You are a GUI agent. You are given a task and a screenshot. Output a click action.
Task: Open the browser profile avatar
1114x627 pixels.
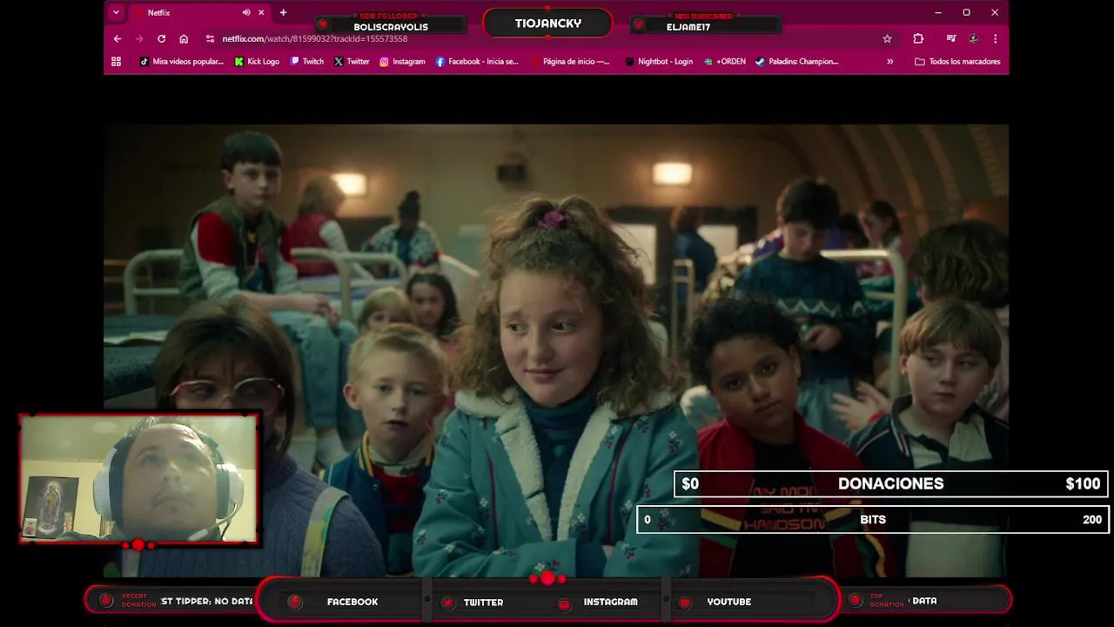point(973,38)
